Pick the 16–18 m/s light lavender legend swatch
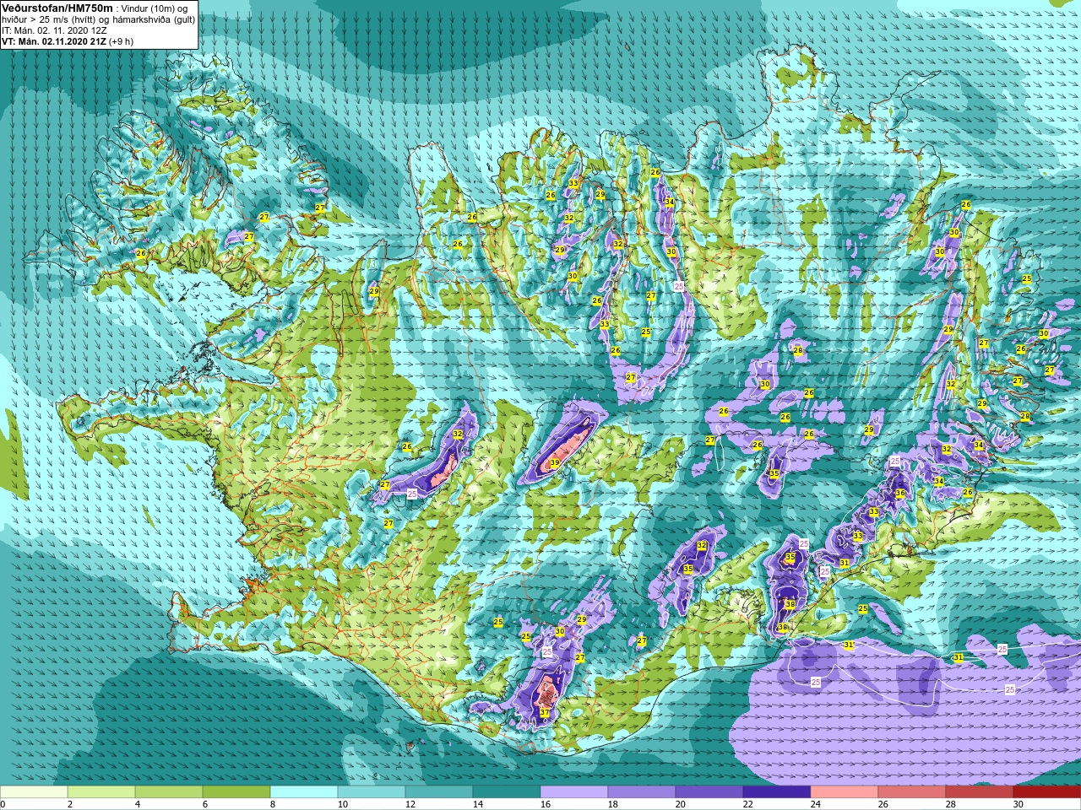 (574, 792)
